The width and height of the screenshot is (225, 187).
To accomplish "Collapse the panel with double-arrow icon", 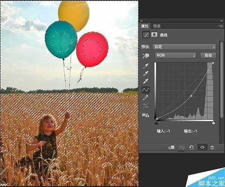I will coord(222,21).
